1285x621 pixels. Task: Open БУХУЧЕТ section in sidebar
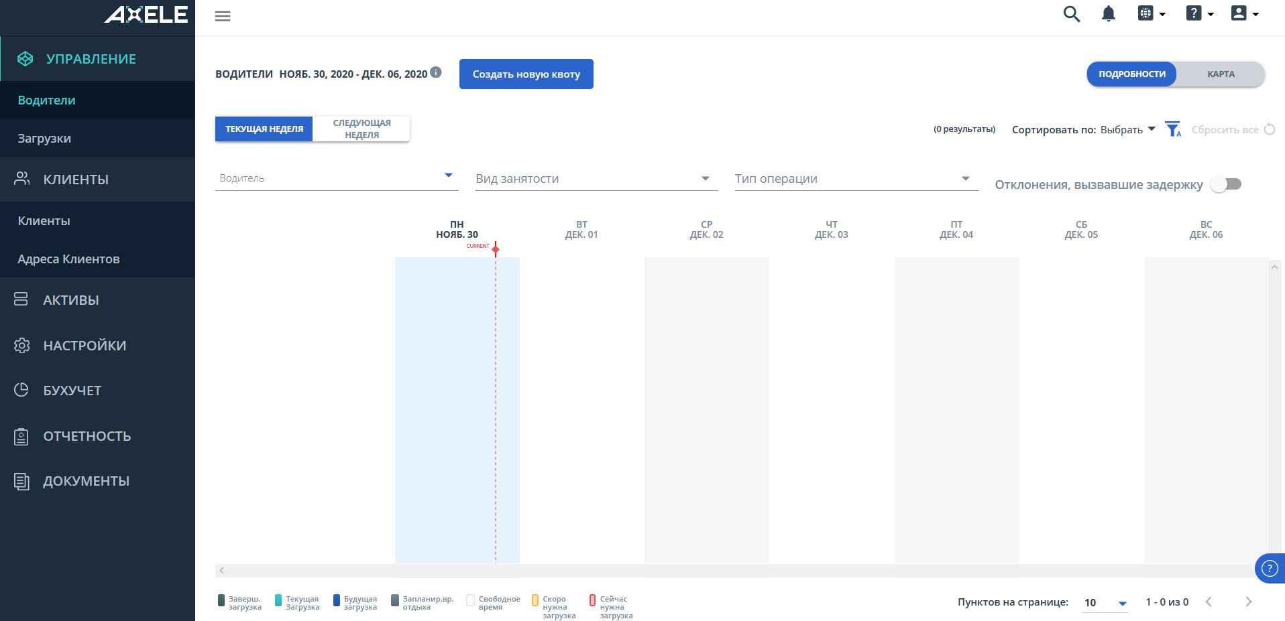point(97,391)
